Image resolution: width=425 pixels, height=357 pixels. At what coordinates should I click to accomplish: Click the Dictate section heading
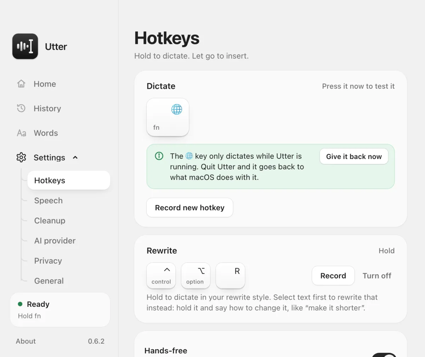click(x=161, y=86)
